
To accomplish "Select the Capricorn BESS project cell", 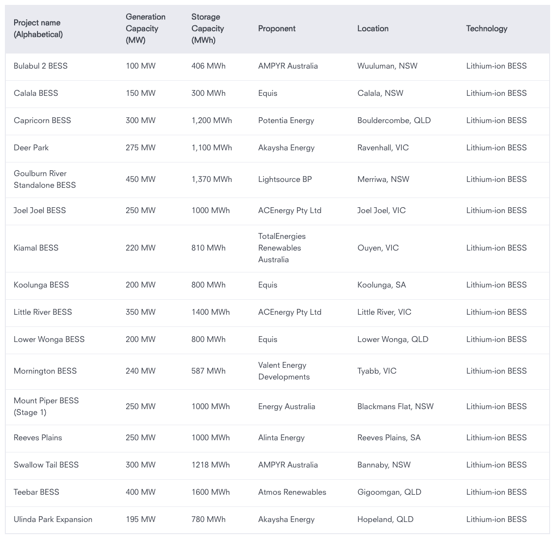I will [x=42, y=121].
